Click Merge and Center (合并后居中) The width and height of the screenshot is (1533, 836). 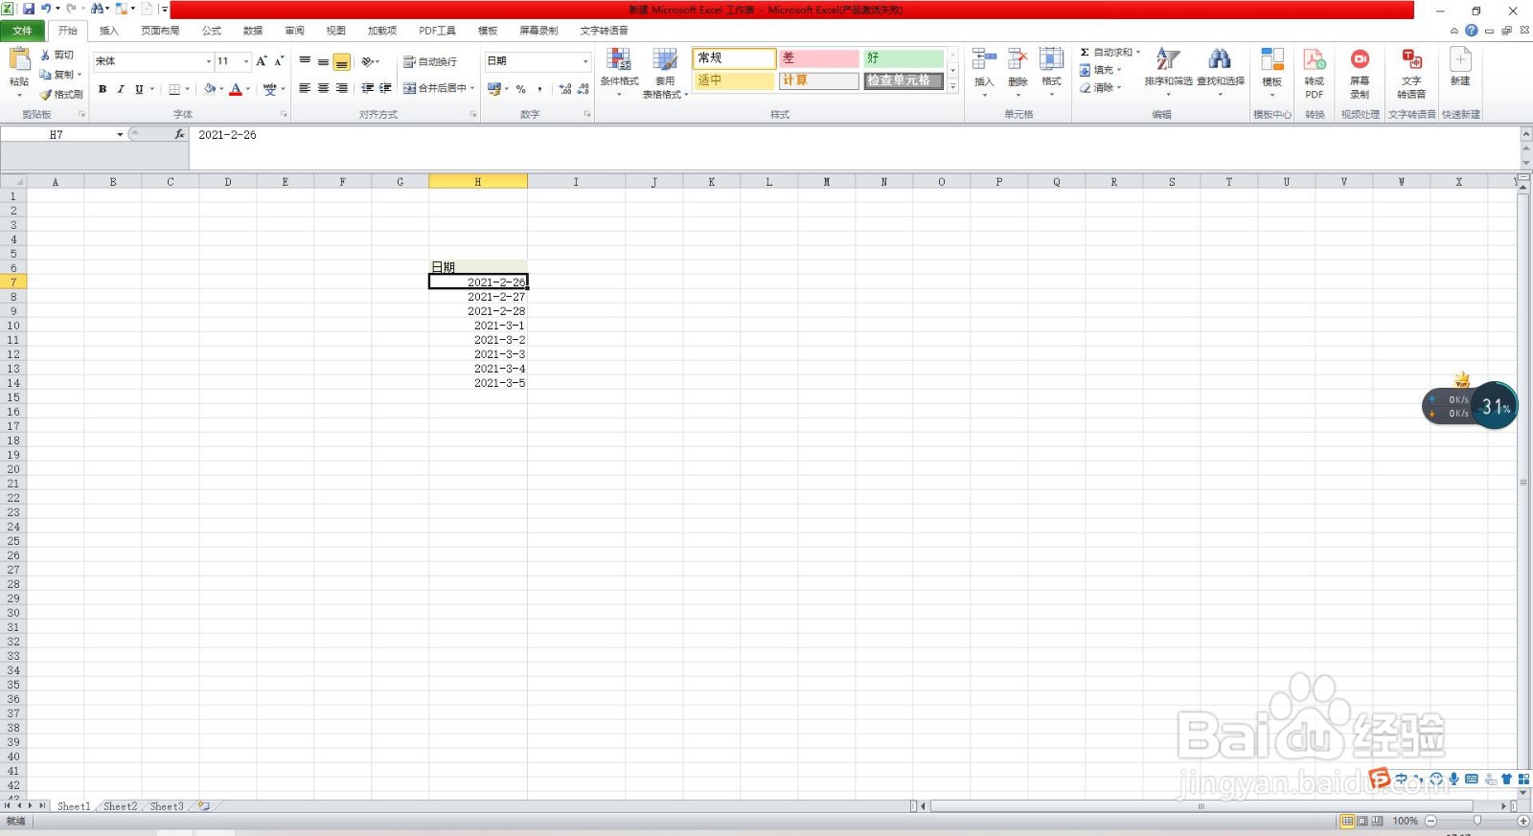(x=435, y=88)
